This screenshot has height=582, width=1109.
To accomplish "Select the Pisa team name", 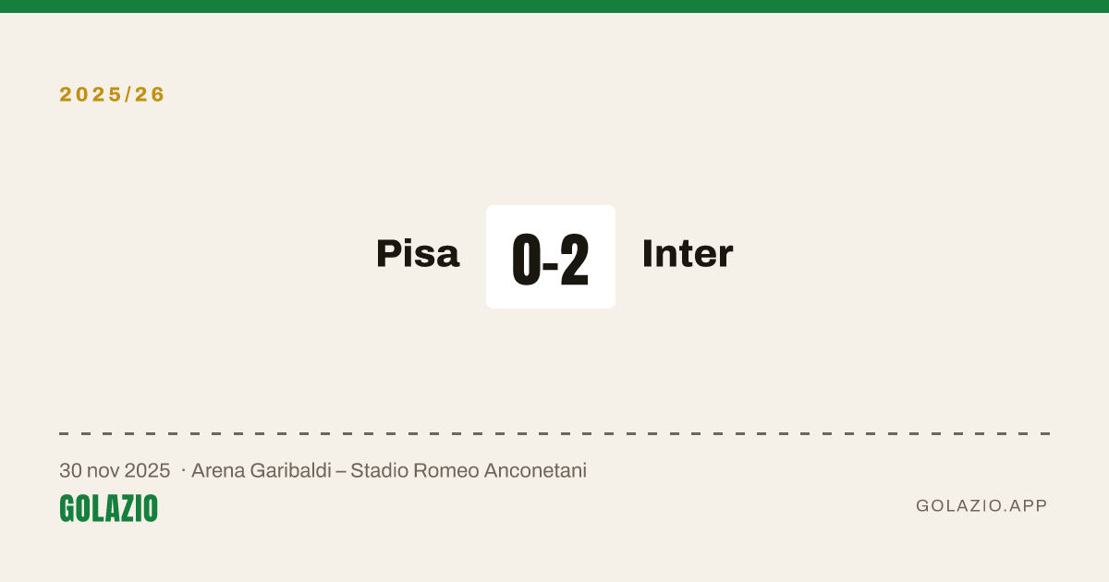I will [x=418, y=254].
